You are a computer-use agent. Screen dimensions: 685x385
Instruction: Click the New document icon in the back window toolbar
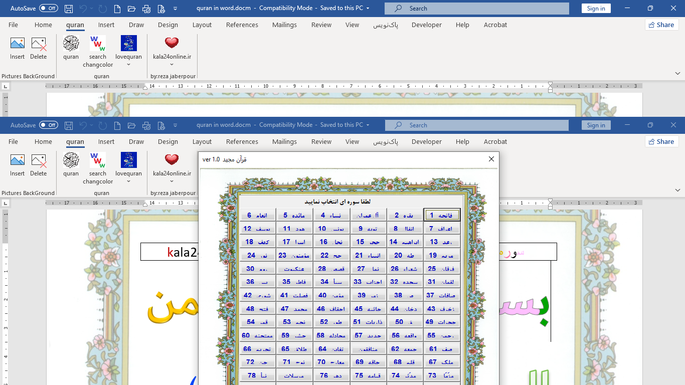(x=117, y=9)
